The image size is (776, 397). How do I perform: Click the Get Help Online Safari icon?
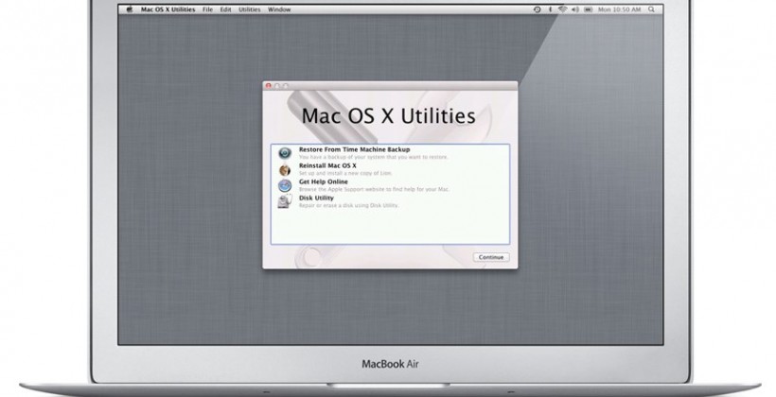point(285,185)
